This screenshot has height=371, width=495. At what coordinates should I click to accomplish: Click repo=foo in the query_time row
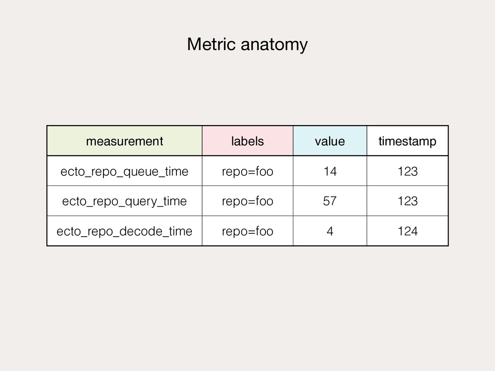(x=247, y=200)
